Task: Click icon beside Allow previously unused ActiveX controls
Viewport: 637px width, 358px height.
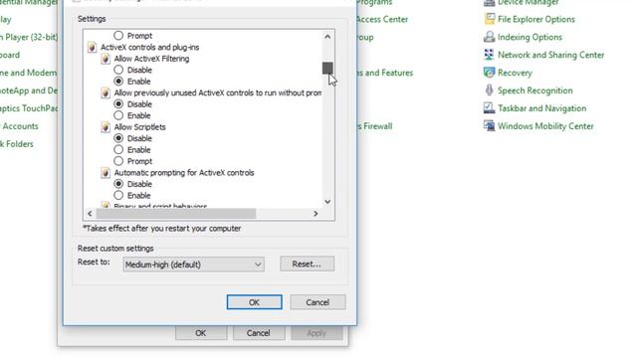Action: (106, 92)
